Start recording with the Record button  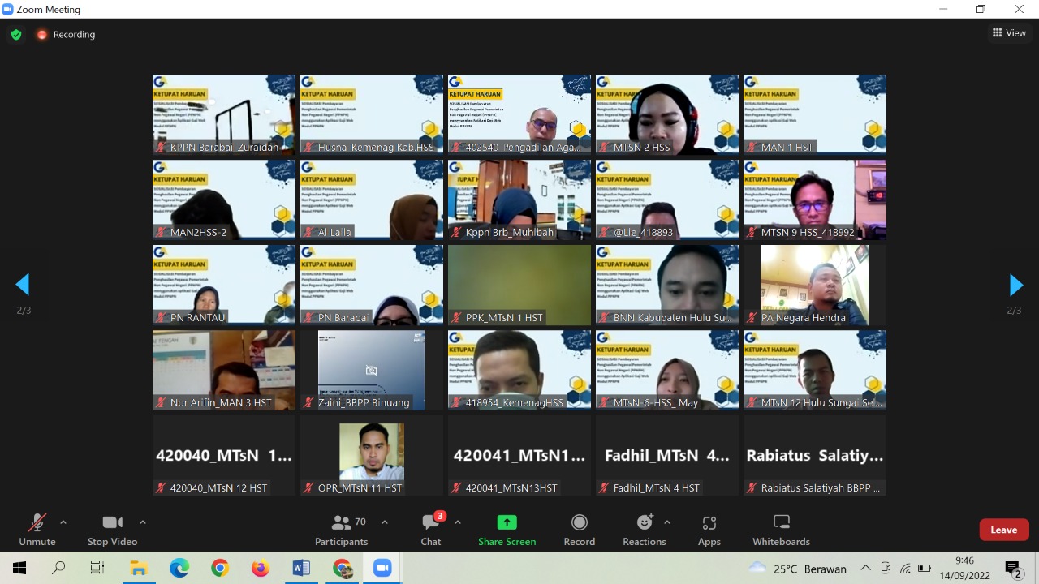click(579, 530)
